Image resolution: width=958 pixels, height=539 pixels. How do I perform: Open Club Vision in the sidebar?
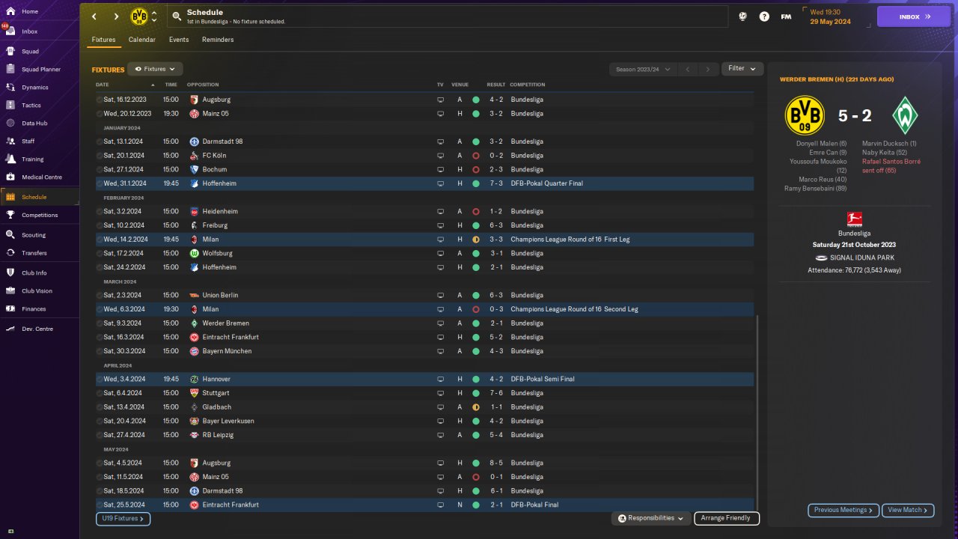(x=37, y=290)
